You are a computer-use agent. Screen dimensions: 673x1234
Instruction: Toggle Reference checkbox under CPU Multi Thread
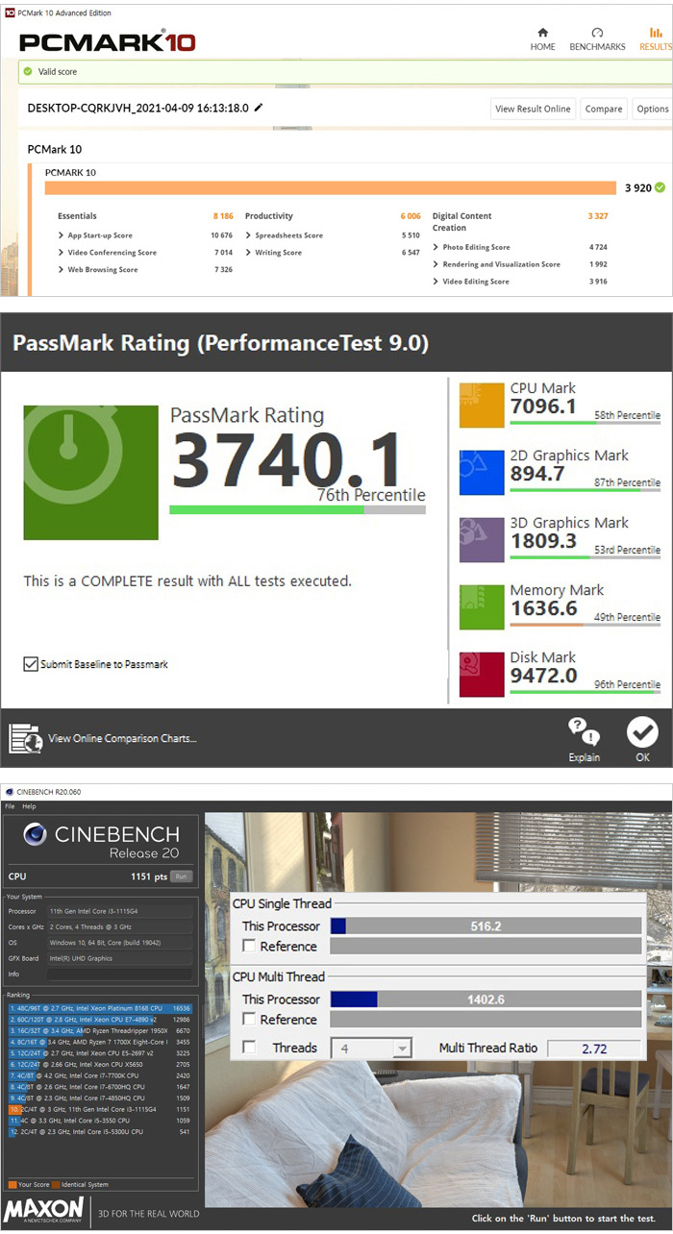(249, 1020)
